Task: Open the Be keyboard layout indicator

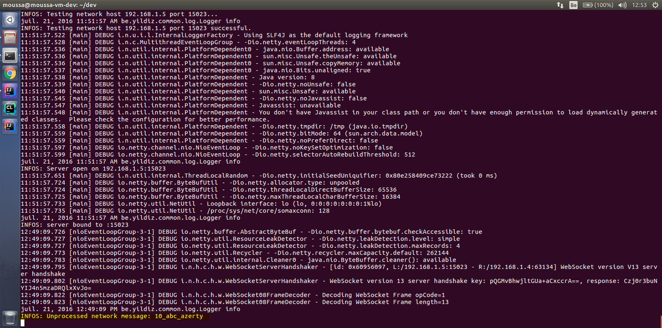Action: click(x=573, y=5)
